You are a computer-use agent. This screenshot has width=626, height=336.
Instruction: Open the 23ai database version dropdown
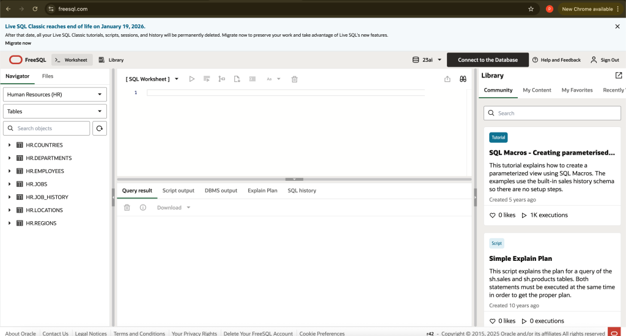427,60
